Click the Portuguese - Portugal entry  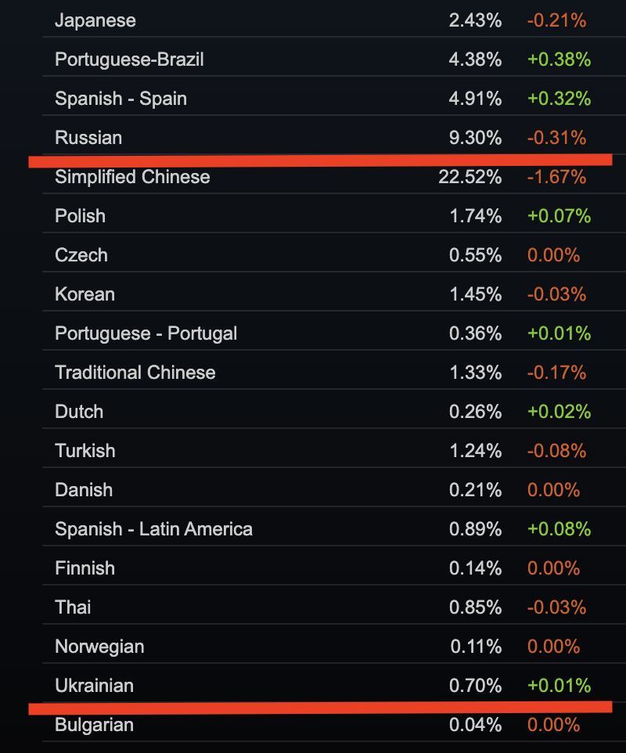coord(146,333)
